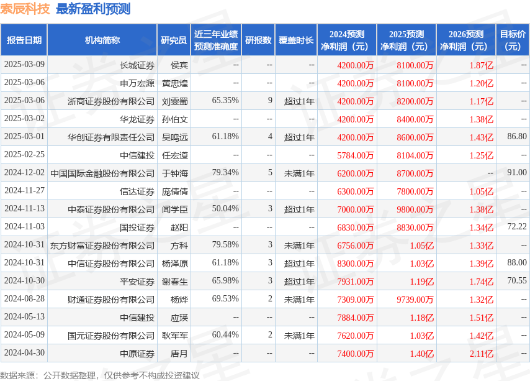Viewport: 530px width, 381px height.
Task: Click the 东方财富证券股份有限公司 entry
Action: pyautogui.click(x=102, y=246)
